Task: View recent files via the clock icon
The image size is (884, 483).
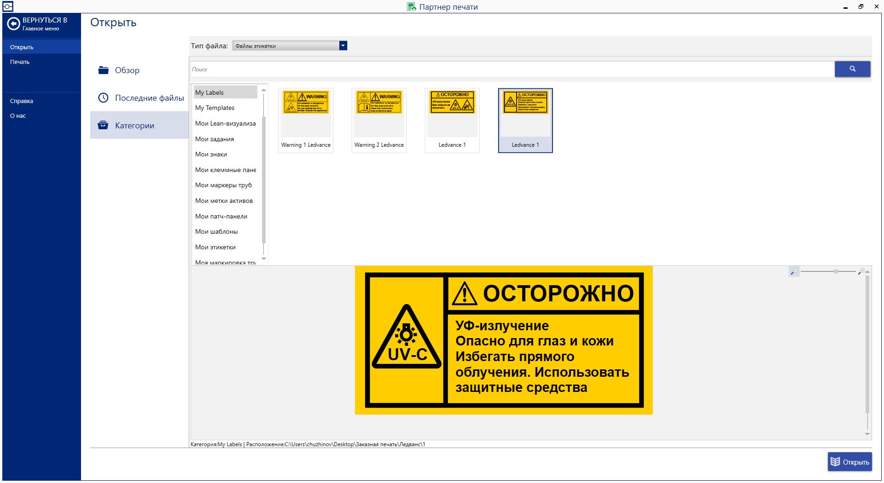Action: click(x=103, y=98)
